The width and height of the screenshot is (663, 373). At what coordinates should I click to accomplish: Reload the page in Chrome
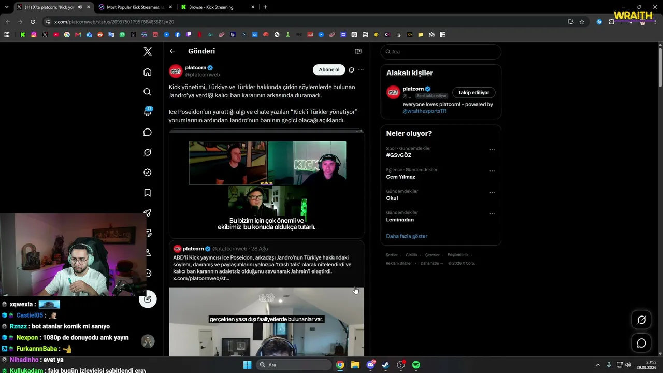33,22
